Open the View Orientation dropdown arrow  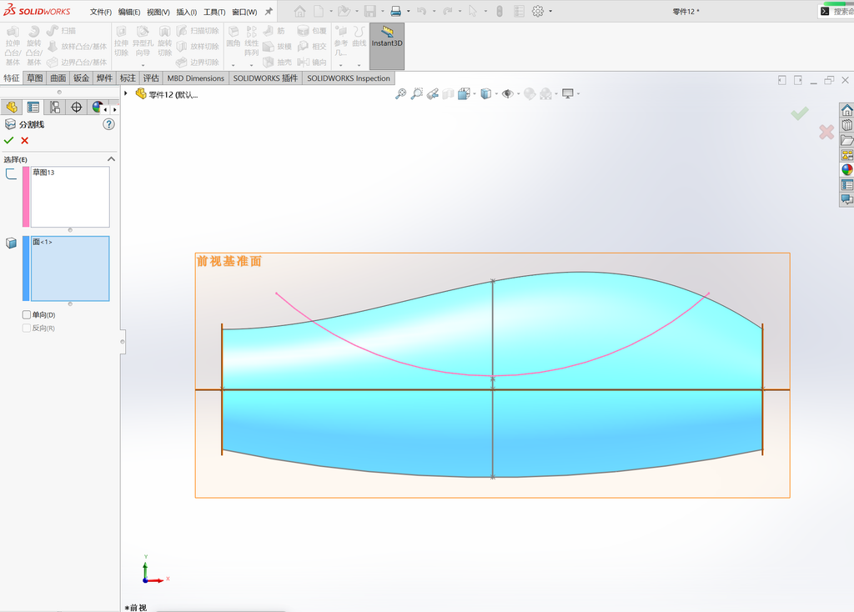(475, 93)
